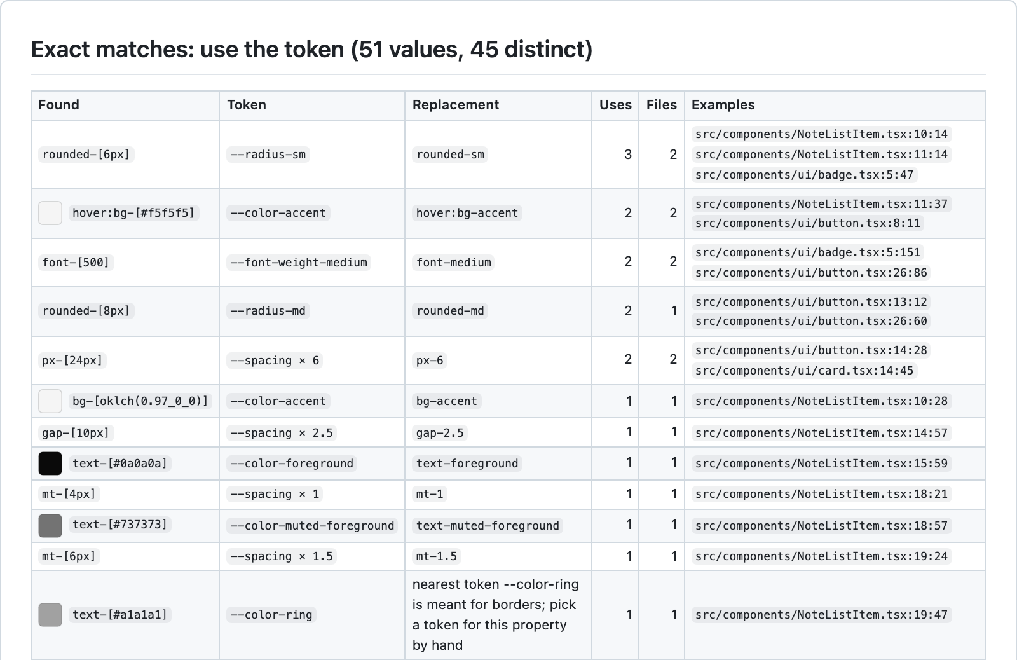Click the 'nearest token --color-ring' note text
Image resolution: width=1017 pixels, height=660 pixels.
pos(496,615)
